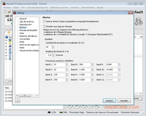
Task: Click the Amplitud de banda stepper
Action: 53,55
